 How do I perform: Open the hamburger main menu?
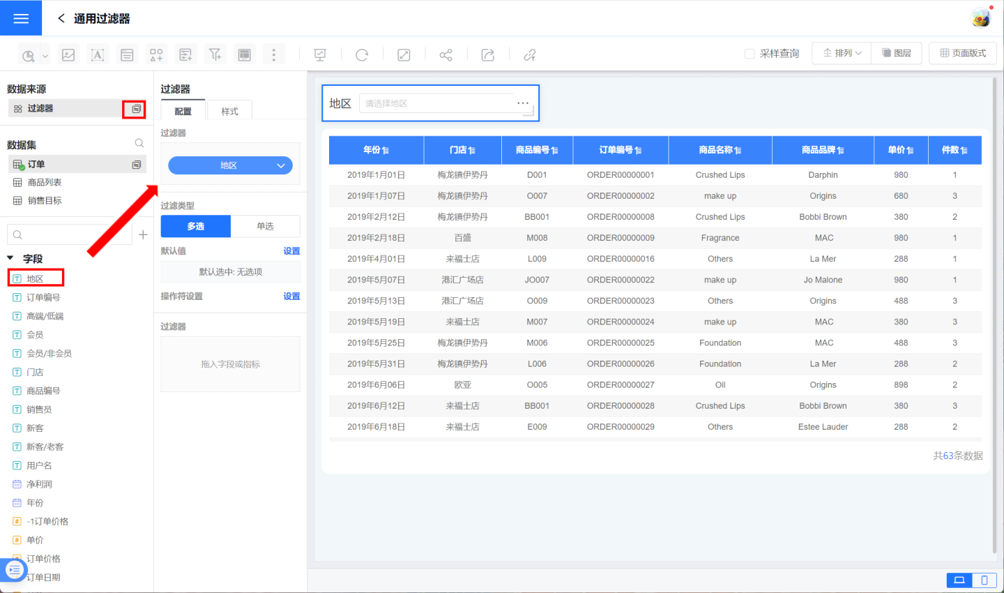pos(21,18)
